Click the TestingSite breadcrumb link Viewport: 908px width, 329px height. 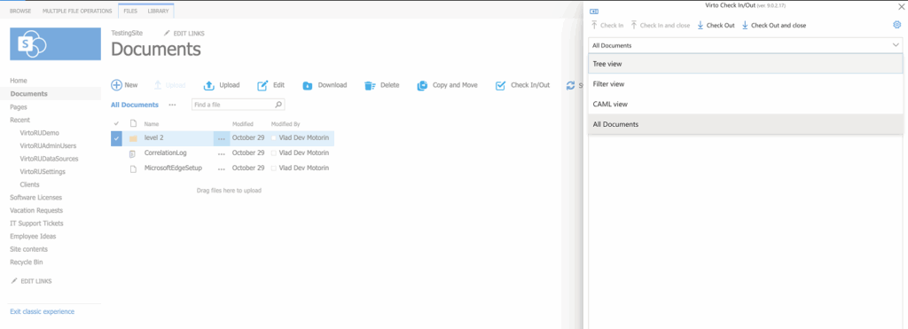pyautogui.click(x=127, y=34)
